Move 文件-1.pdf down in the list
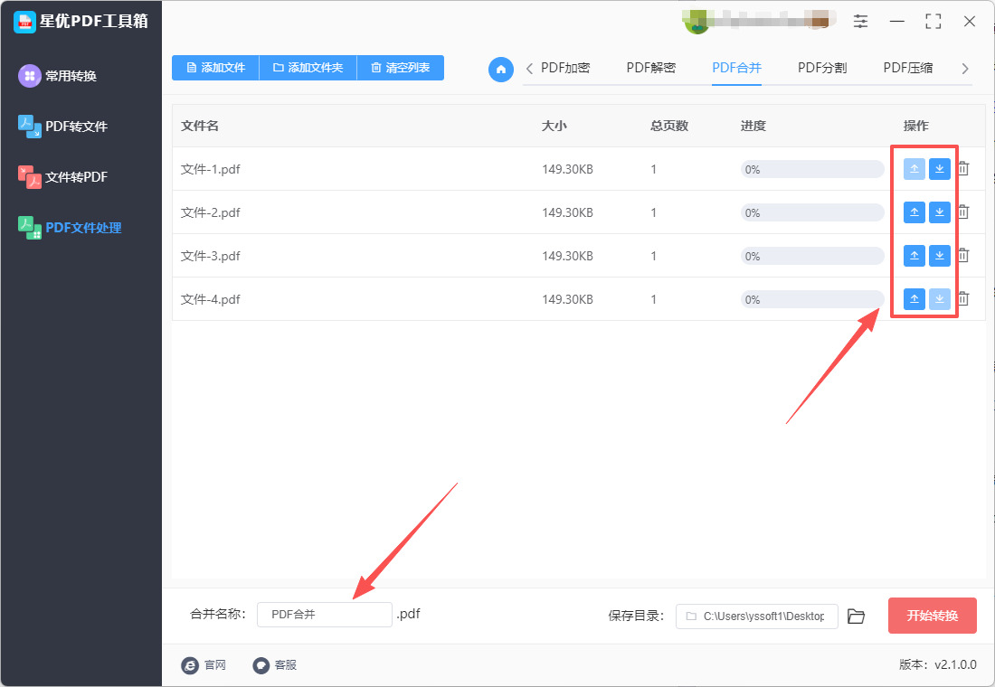This screenshot has width=995, height=687. tap(939, 169)
